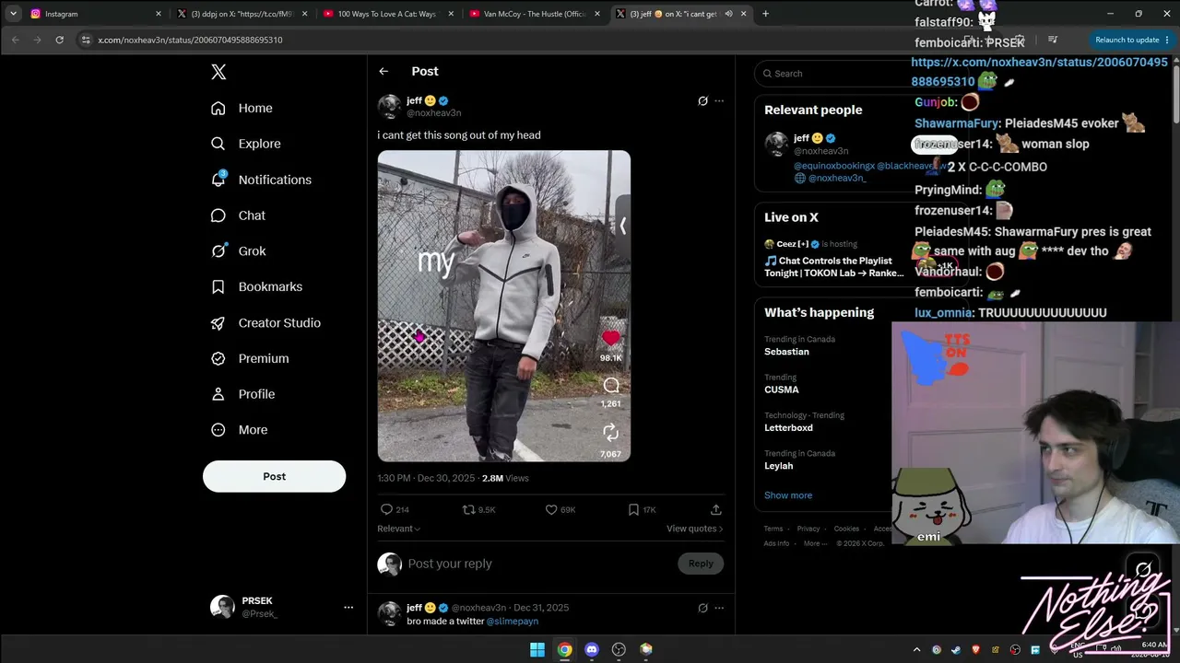Open Google Chrome from the taskbar
1180x663 pixels.
[564, 649]
